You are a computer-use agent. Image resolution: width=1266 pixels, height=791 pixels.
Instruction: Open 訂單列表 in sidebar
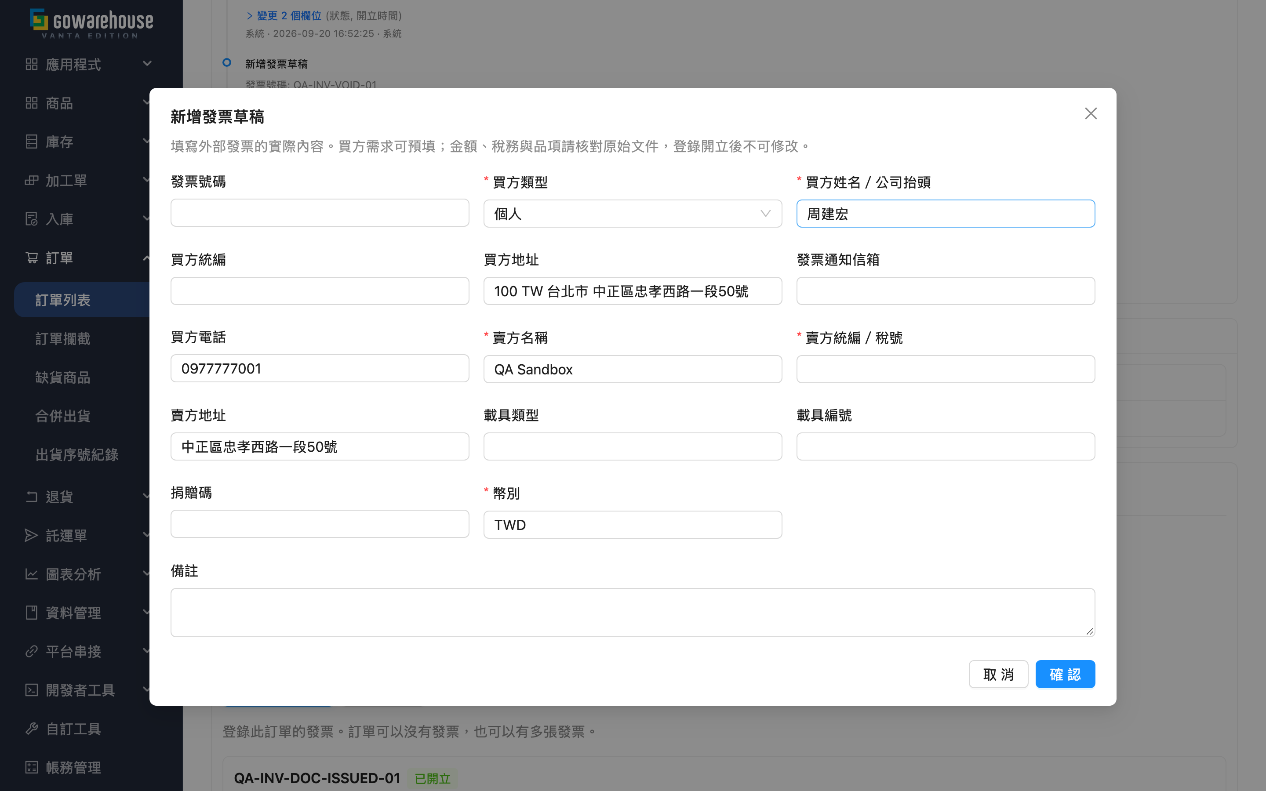point(63,300)
